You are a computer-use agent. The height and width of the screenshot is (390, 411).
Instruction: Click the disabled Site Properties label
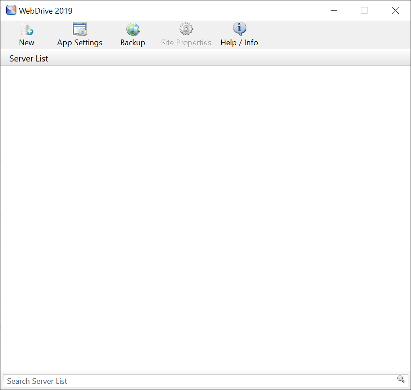[x=186, y=43]
